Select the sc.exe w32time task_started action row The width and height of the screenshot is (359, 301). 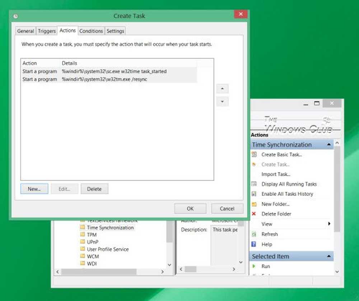[x=109, y=71]
